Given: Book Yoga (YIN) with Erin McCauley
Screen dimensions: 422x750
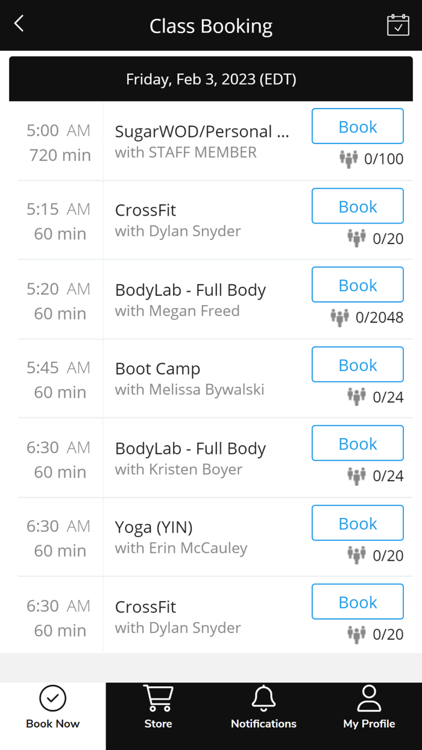Looking at the screenshot, I should pyautogui.click(x=357, y=523).
